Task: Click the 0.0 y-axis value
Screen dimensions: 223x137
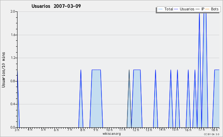Action: (x=13, y=127)
